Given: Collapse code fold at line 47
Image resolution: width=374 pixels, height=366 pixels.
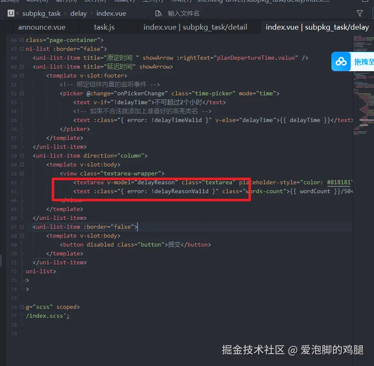Looking at the screenshot, I should click(22, 49).
